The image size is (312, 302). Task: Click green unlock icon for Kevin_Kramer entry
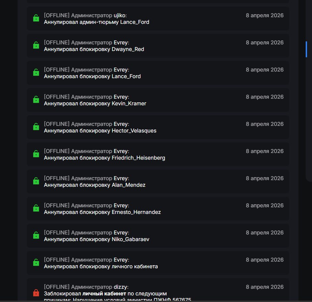pos(36,100)
